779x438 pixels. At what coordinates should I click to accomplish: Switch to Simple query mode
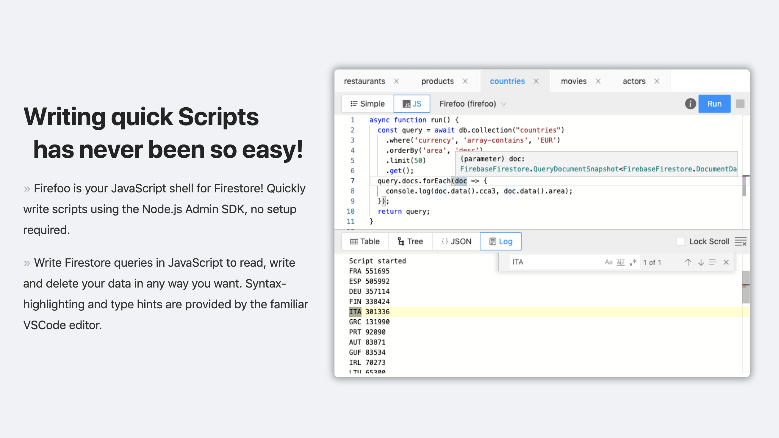pyautogui.click(x=367, y=104)
